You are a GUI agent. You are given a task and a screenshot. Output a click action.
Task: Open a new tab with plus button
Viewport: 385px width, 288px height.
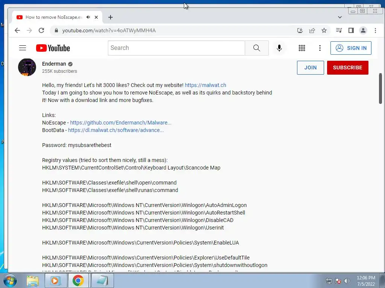point(111,17)
